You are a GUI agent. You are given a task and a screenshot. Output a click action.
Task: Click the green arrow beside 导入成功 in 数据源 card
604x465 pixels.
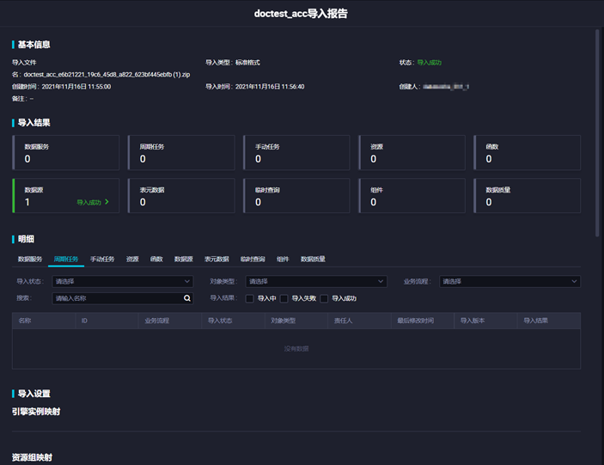[x=107, y=202]
